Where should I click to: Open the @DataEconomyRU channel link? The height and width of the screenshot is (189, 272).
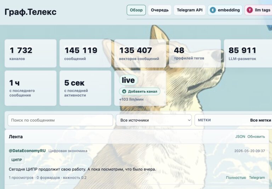[x=27, y=151]
